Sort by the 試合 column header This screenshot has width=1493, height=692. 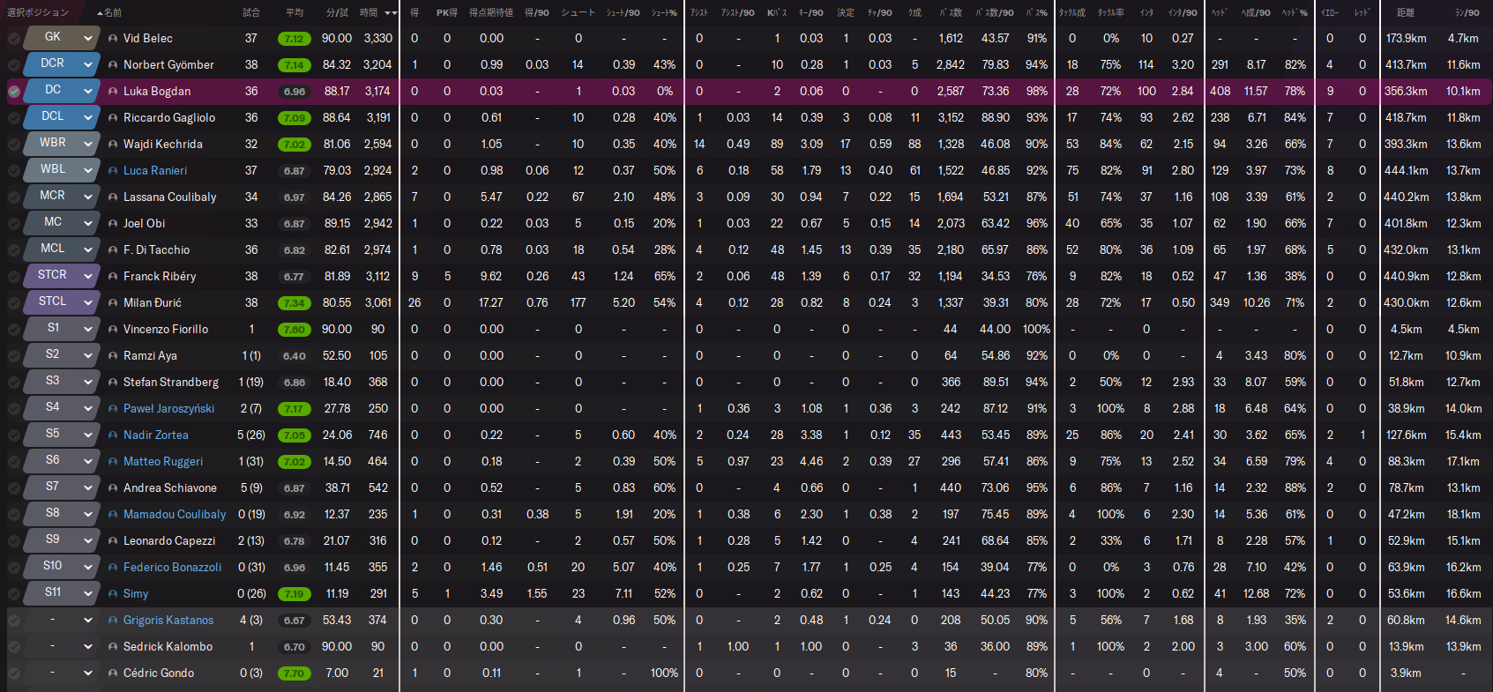point(251,12)
